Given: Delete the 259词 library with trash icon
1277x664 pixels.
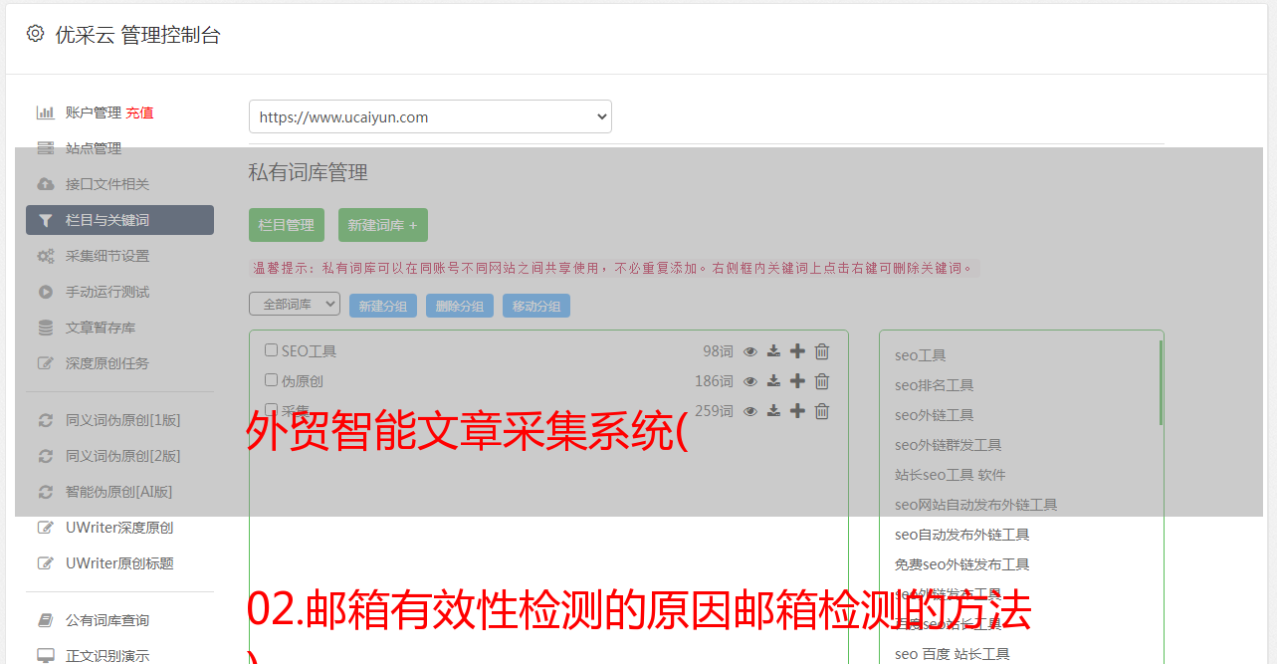Looking at the screenshot, I should coord(822,411).
